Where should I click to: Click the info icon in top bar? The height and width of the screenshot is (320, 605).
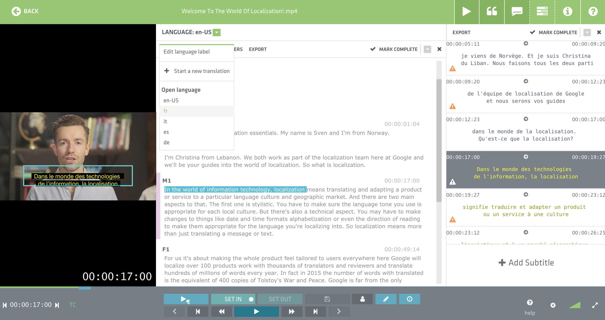567,12
